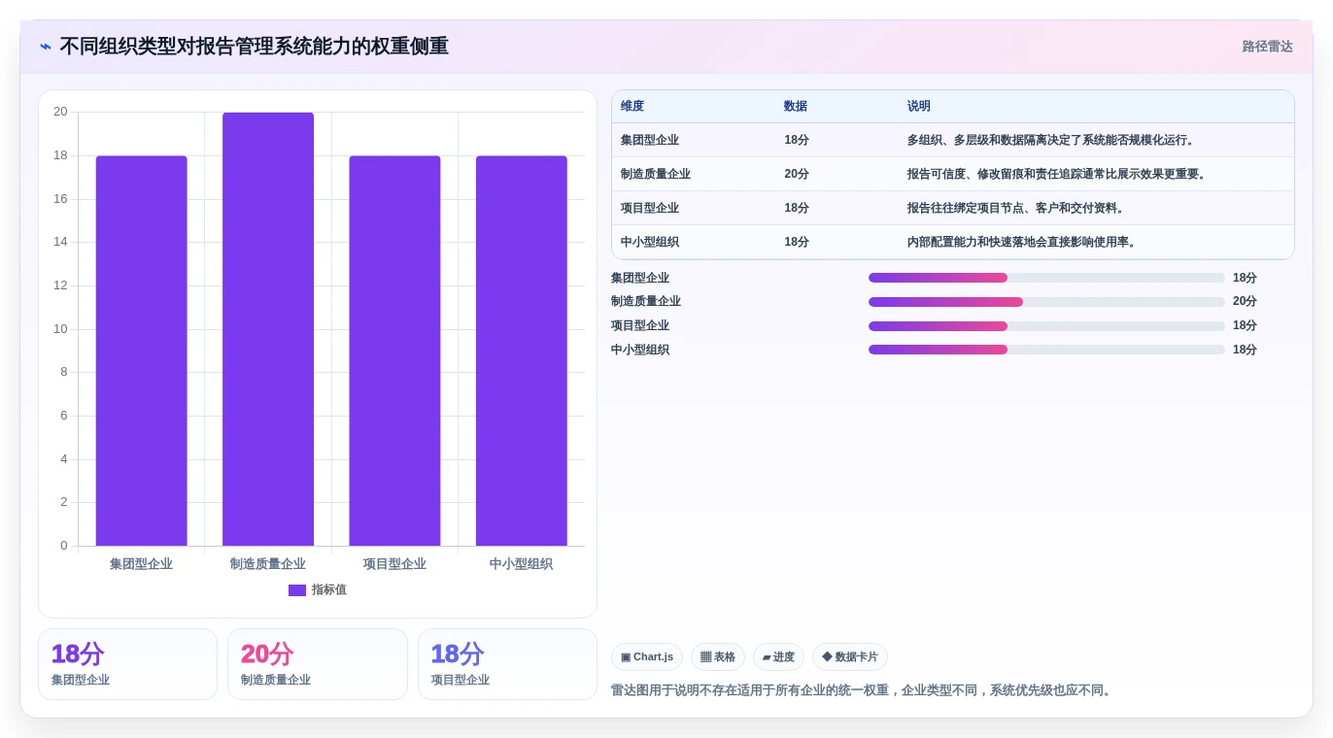The height and width of the screenshot is (738, 1333).
Task: Click the 制造质量企业 x-axis label
Action: click(268, 564)
